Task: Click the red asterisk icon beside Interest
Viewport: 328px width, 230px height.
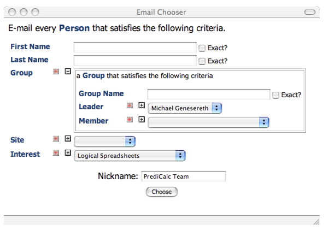Action: click(56, 153)
